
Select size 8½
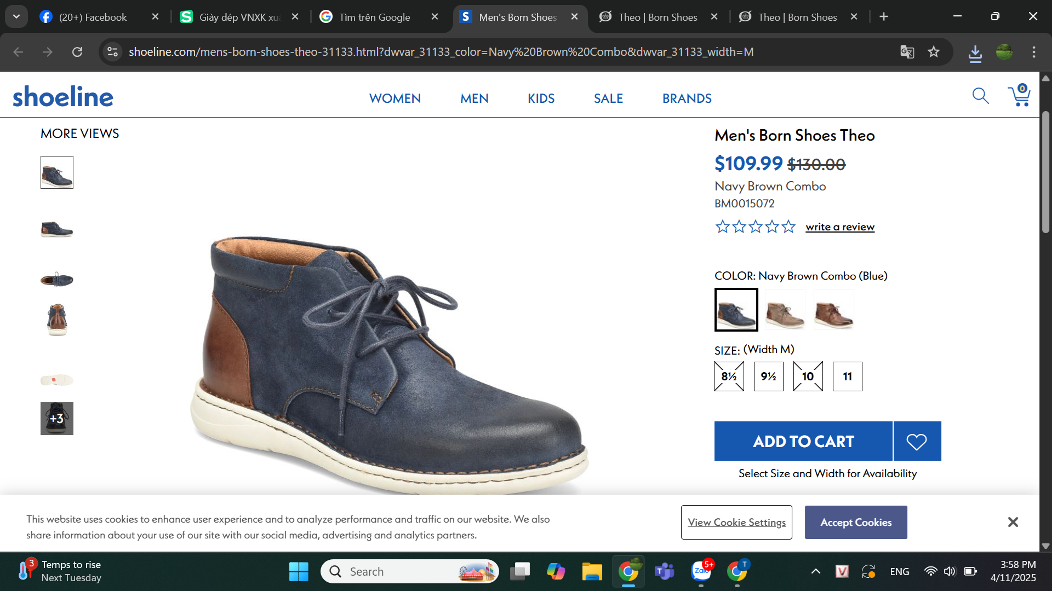[x=729, y=376]
